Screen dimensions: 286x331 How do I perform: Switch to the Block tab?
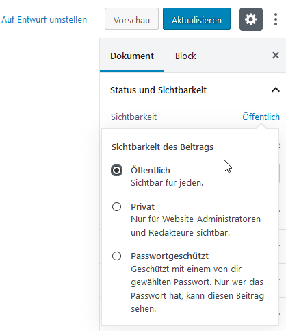(x=185, y=56)
